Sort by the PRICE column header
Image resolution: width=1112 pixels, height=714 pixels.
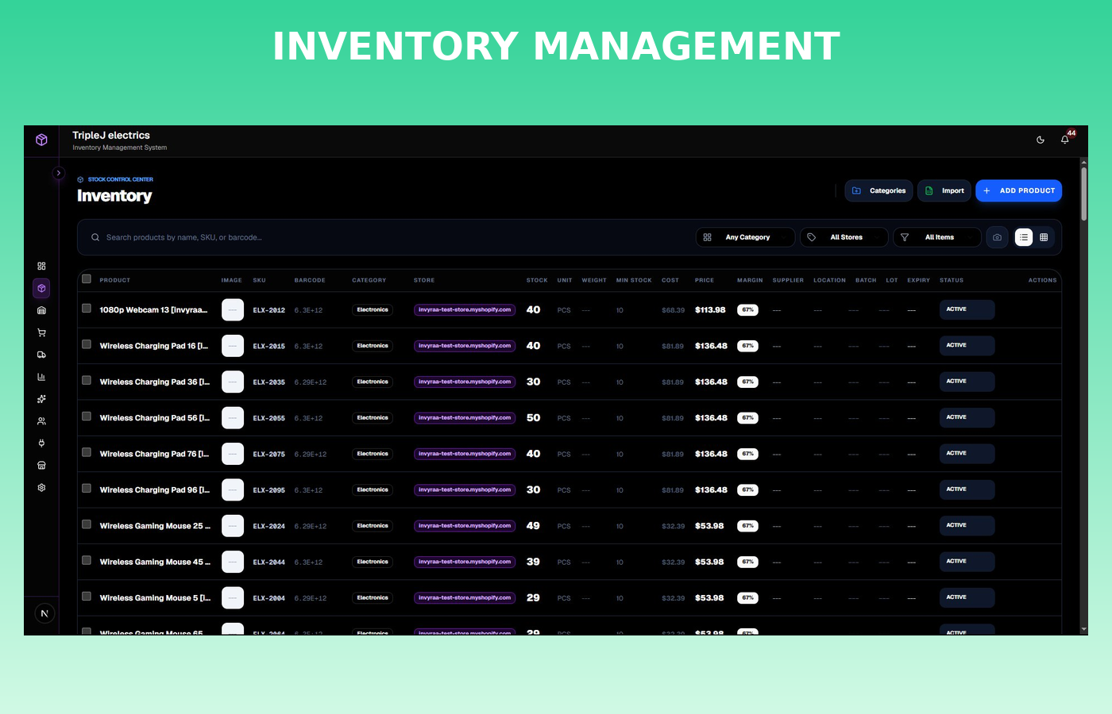[x=705, y=280]
